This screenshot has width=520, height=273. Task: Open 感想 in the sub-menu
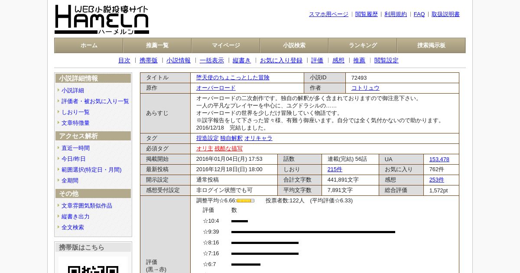coord(338,61)
